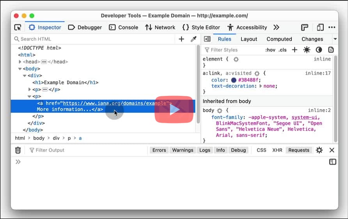
Task: Open the #38488f color swatch
Action: [234, 80]
